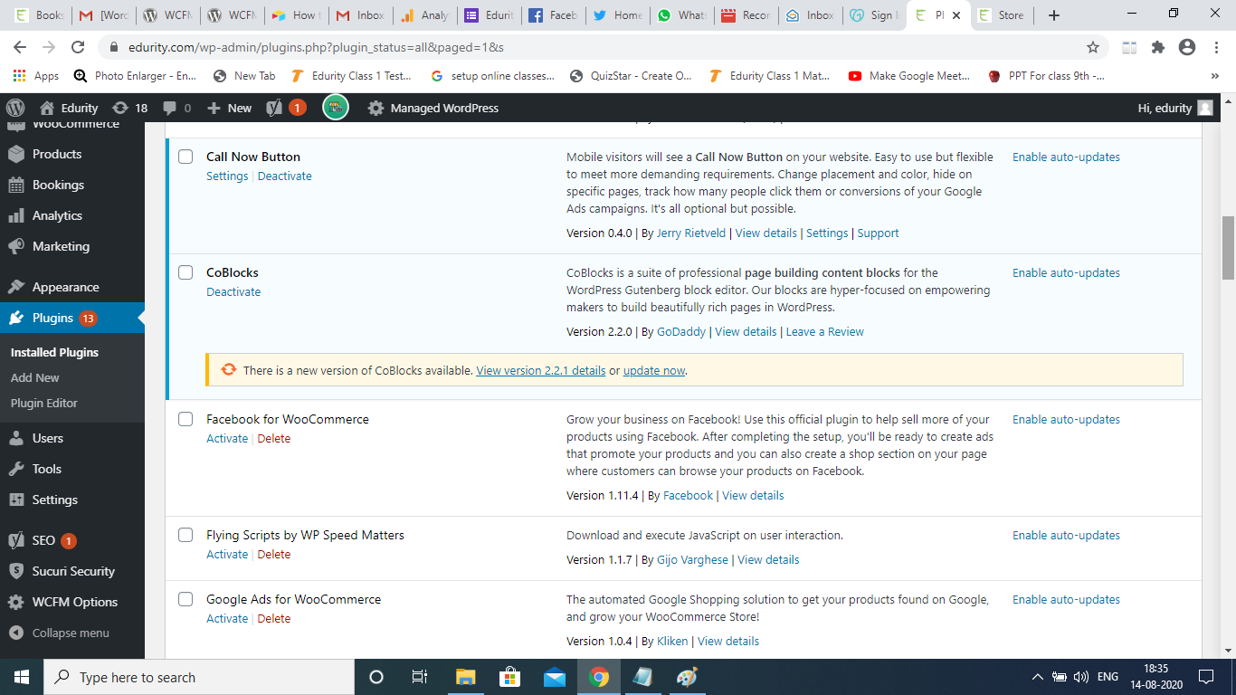The height and width of the screenshot is (695, 1236).
Task: Open comments bubble in admin bar
Action: (177, 108)
